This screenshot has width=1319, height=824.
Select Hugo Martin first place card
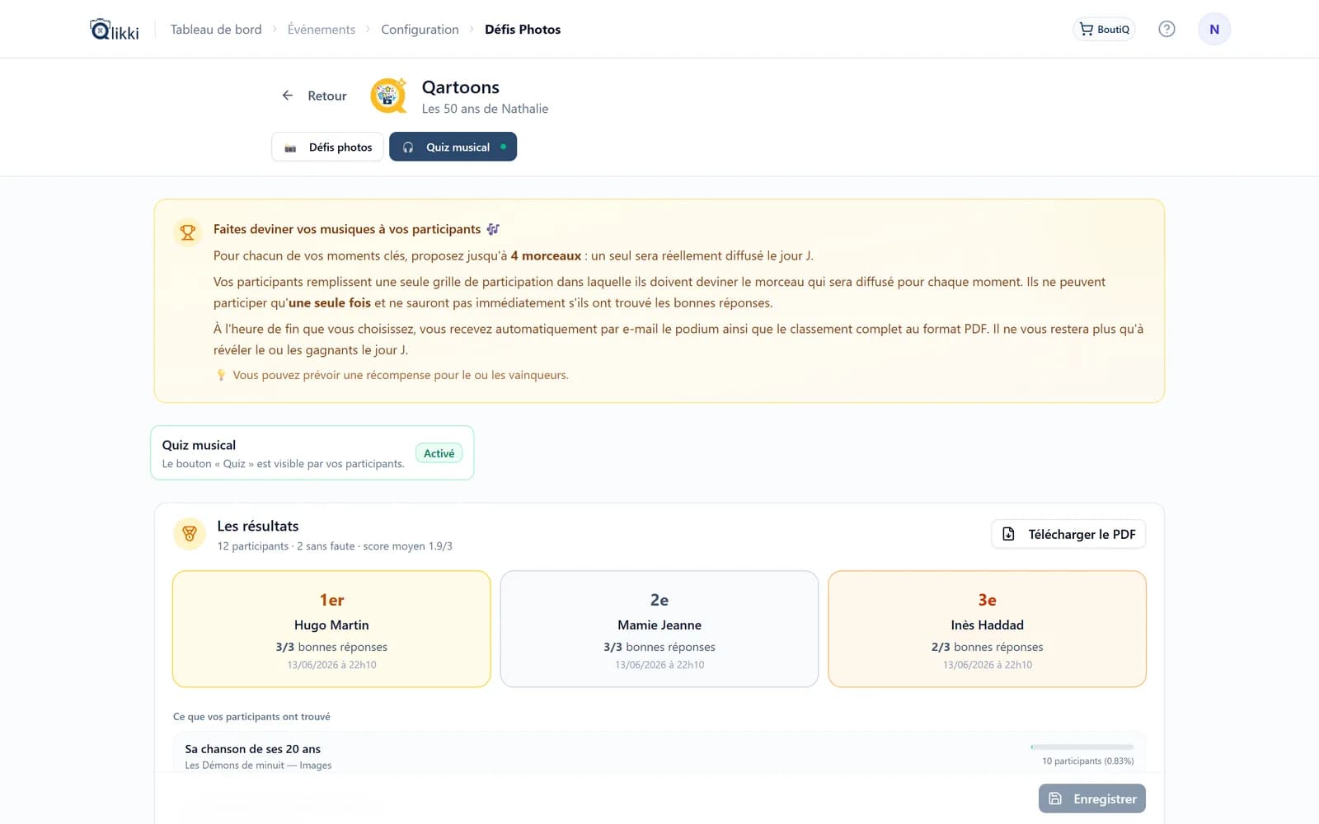click(x=331, y=629)
